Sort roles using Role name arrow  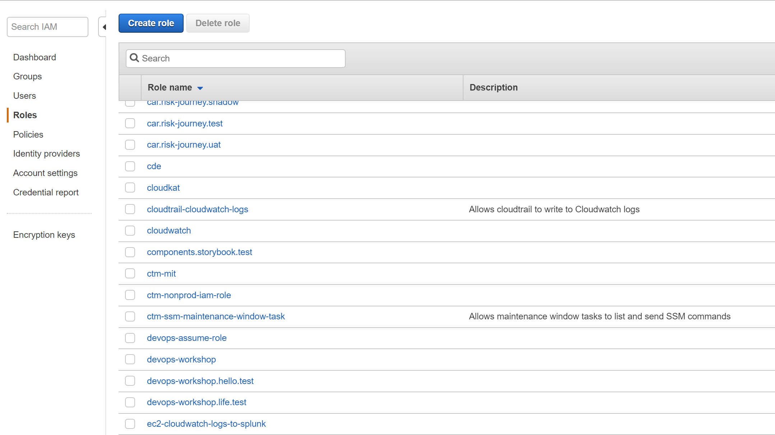200,88
